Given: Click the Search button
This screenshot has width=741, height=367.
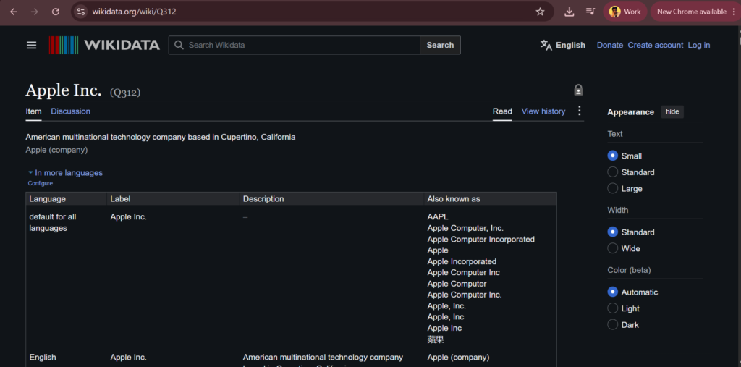Looking at the screenshot, I should coord(440,45).
